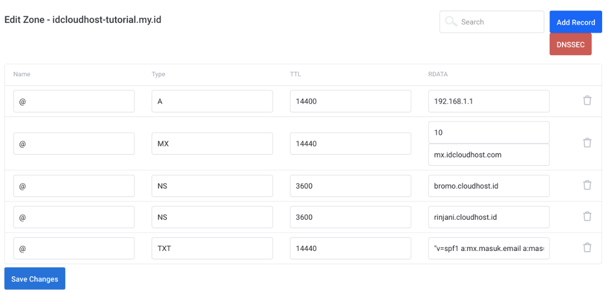Edit TTL field of the A record
The image size is (610, 292).
pyautogui.click(x=350, y=101)
